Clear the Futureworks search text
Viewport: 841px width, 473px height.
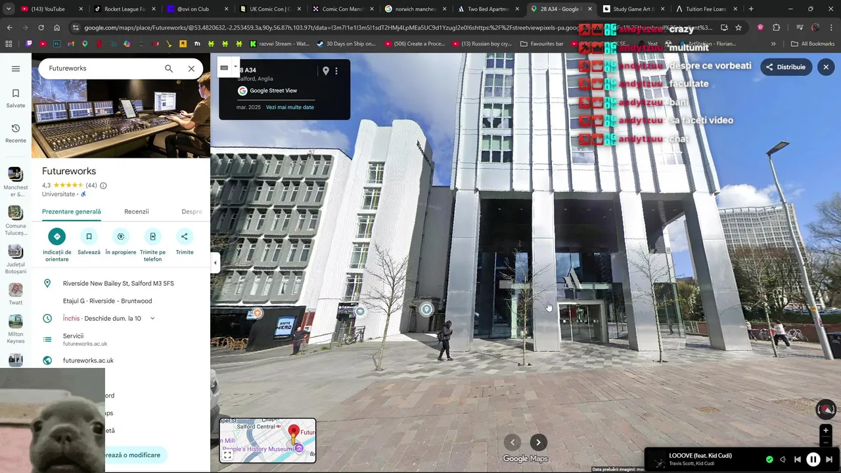pyautogui.click(x=191, y=68)
